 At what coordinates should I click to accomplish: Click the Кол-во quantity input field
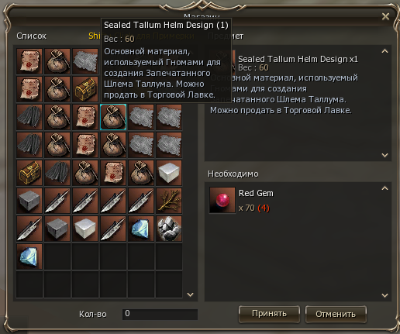click(160, 314)
